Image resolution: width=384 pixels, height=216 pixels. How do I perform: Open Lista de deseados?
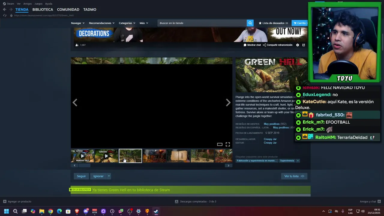(x=273, y=23)
